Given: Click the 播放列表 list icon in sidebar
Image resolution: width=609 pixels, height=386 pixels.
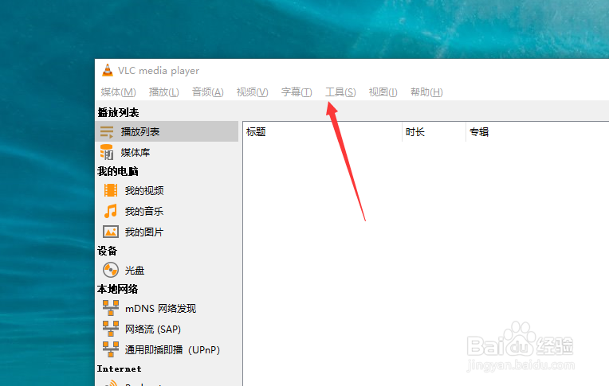Looking at the screenshot, I should tap(107, 132).
